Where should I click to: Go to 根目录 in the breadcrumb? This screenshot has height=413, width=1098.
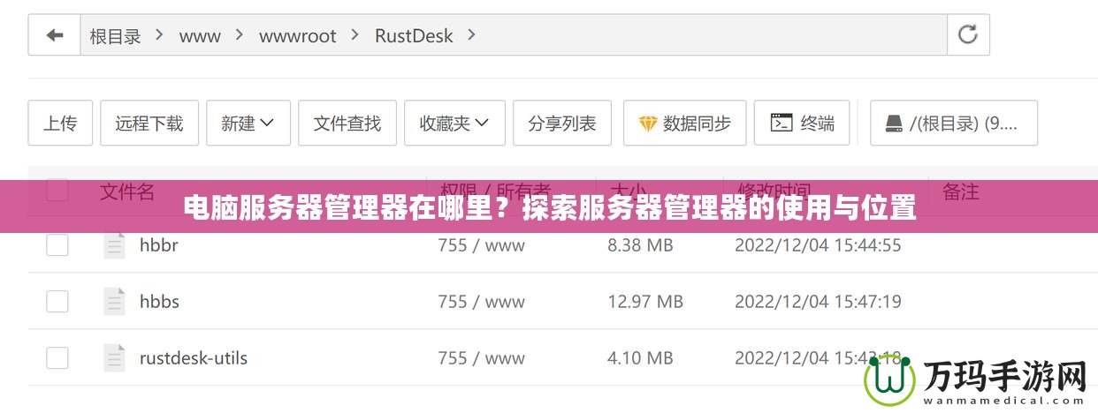coord(116,36)
